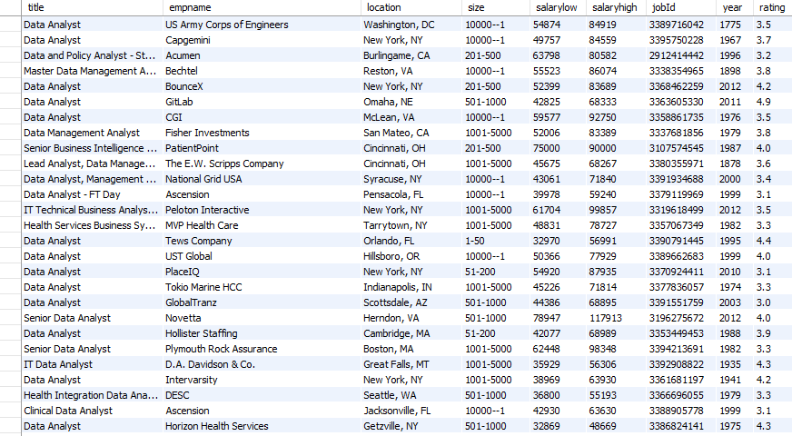Click the Tokio Marine HCC cell

pos(262,287)
